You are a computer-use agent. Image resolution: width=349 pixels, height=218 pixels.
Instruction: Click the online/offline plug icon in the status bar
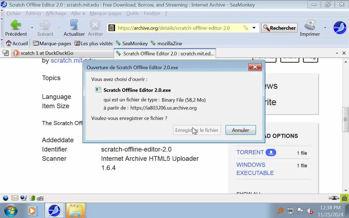(334, 198)
